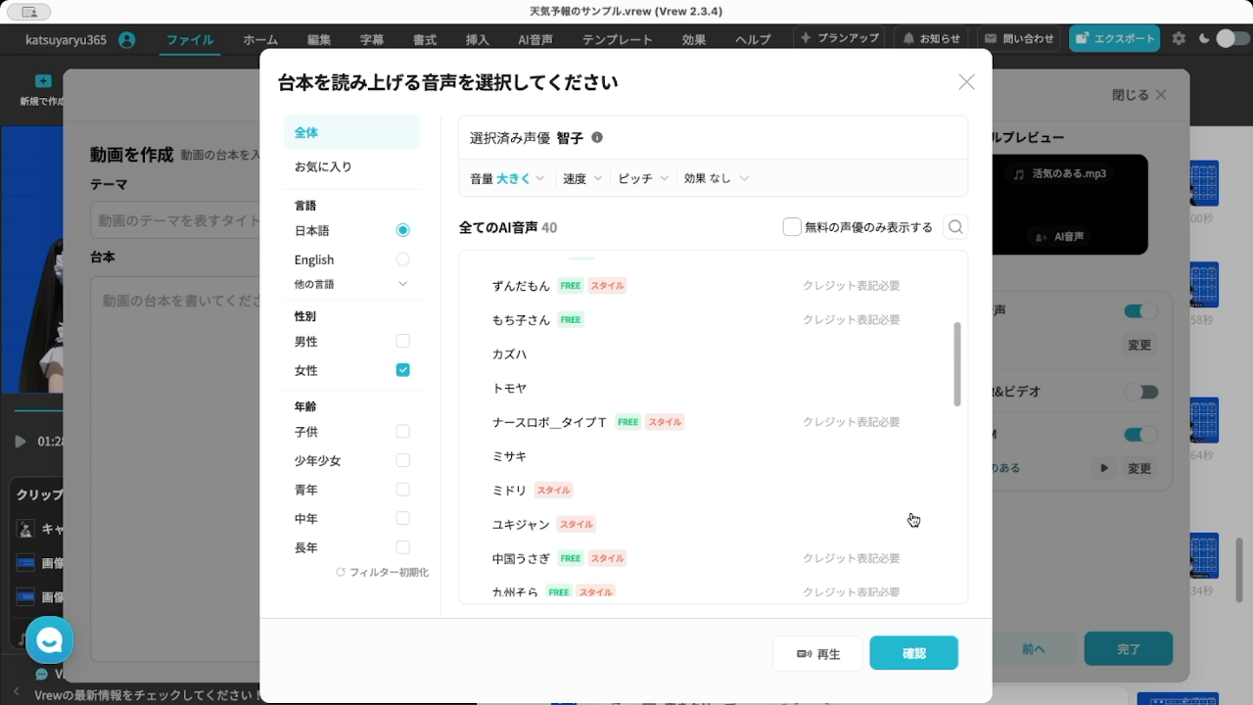The height and width of the screenshot is (705, 1253).
Task: Close the voice selection dialog
Action: (x=966, y=82)
